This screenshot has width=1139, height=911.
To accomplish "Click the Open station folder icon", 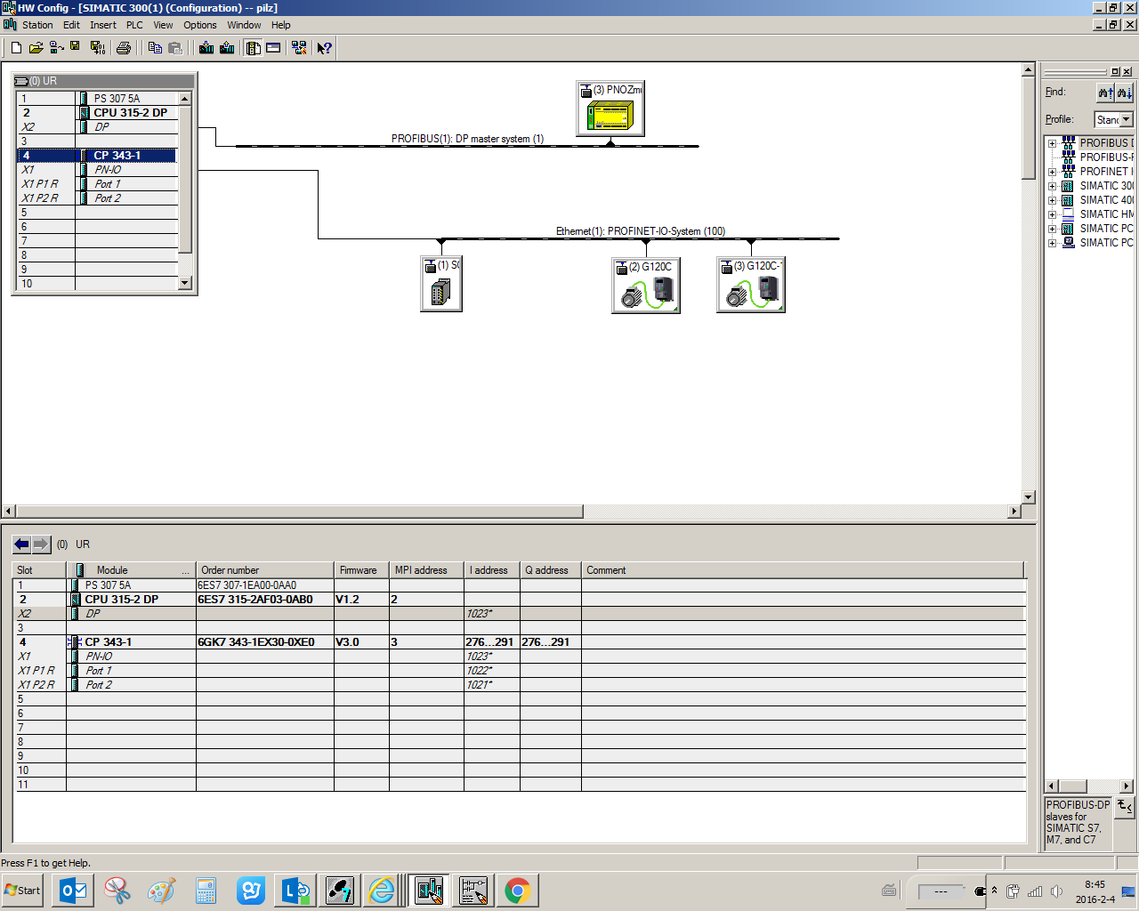I will (36, 48).
